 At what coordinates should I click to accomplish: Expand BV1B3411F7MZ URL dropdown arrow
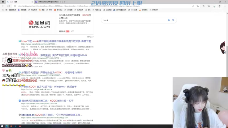tap(61, 75)
